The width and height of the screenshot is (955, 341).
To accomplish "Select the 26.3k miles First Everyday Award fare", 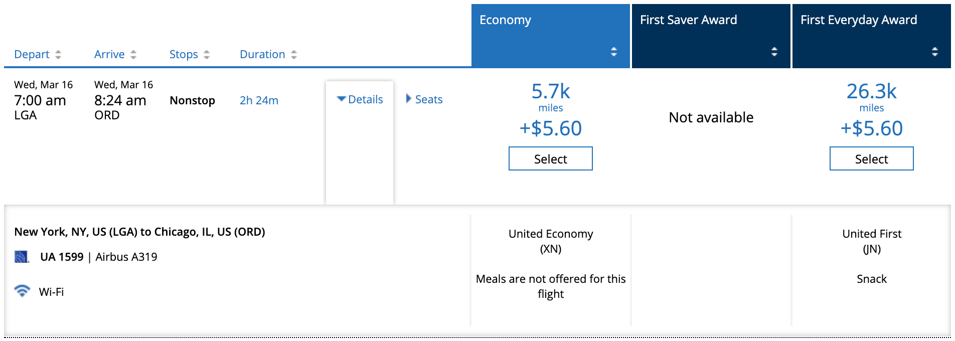I will click(871, 158).
